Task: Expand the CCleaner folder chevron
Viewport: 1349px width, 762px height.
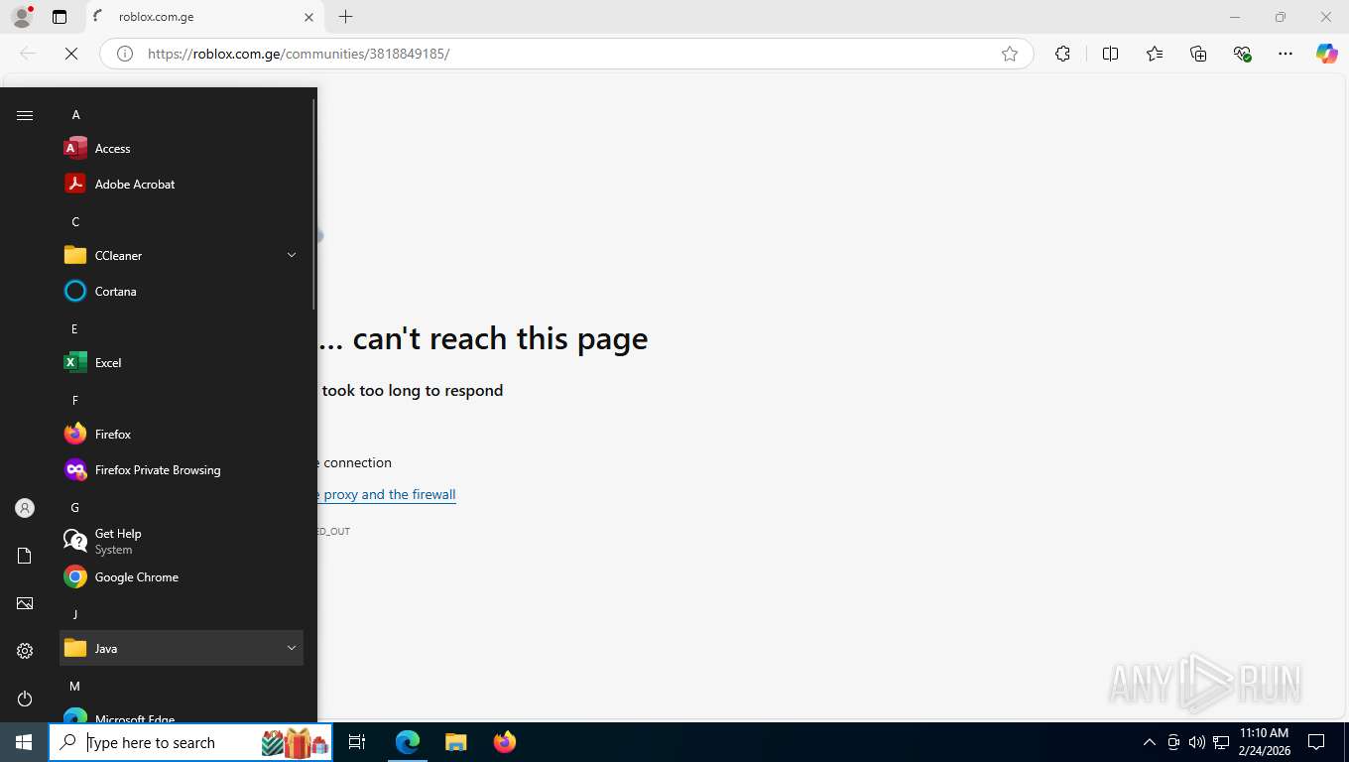Action: (292, 256)
